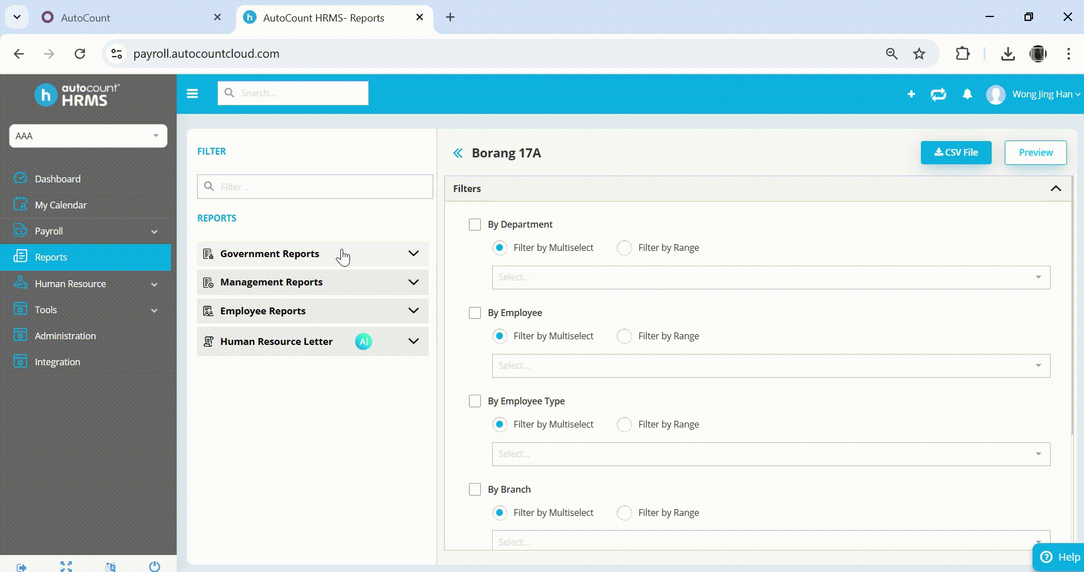Click the hamburger menu icon
The image size is (1084, 572).
pos(192,93)
